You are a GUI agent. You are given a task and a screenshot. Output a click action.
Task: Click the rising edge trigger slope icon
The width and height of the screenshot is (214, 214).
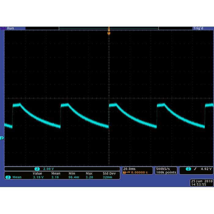click(195, 169)
